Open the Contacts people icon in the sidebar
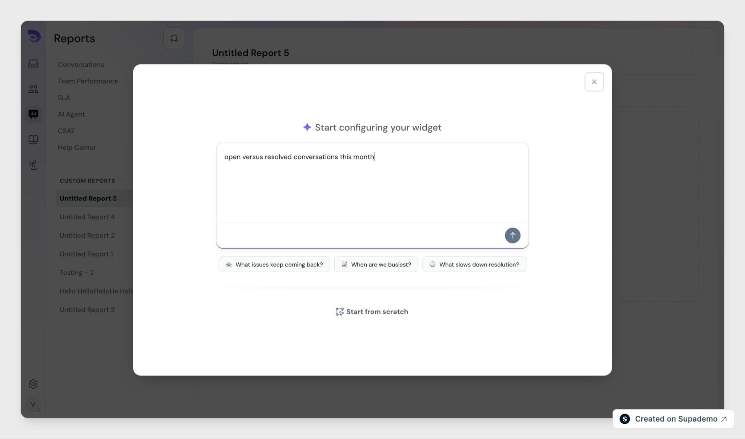The width and height of the screenshot is (745, 439). tap(33, 89)
